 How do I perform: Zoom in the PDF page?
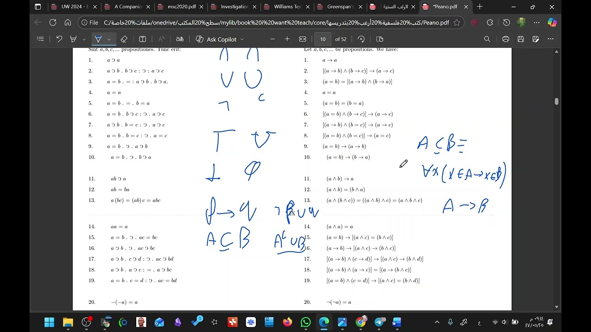(x=287, y=39)
